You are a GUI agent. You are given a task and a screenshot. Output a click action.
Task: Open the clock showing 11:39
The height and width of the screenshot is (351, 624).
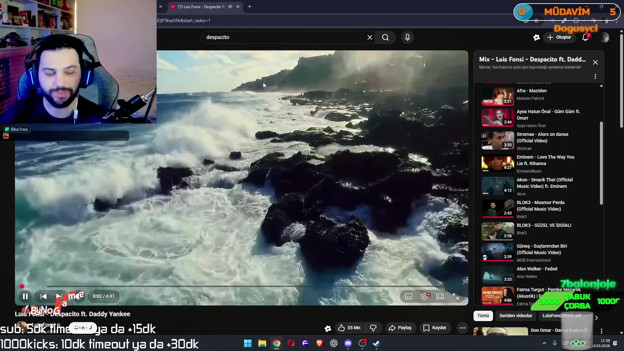(x=601, y=343)
